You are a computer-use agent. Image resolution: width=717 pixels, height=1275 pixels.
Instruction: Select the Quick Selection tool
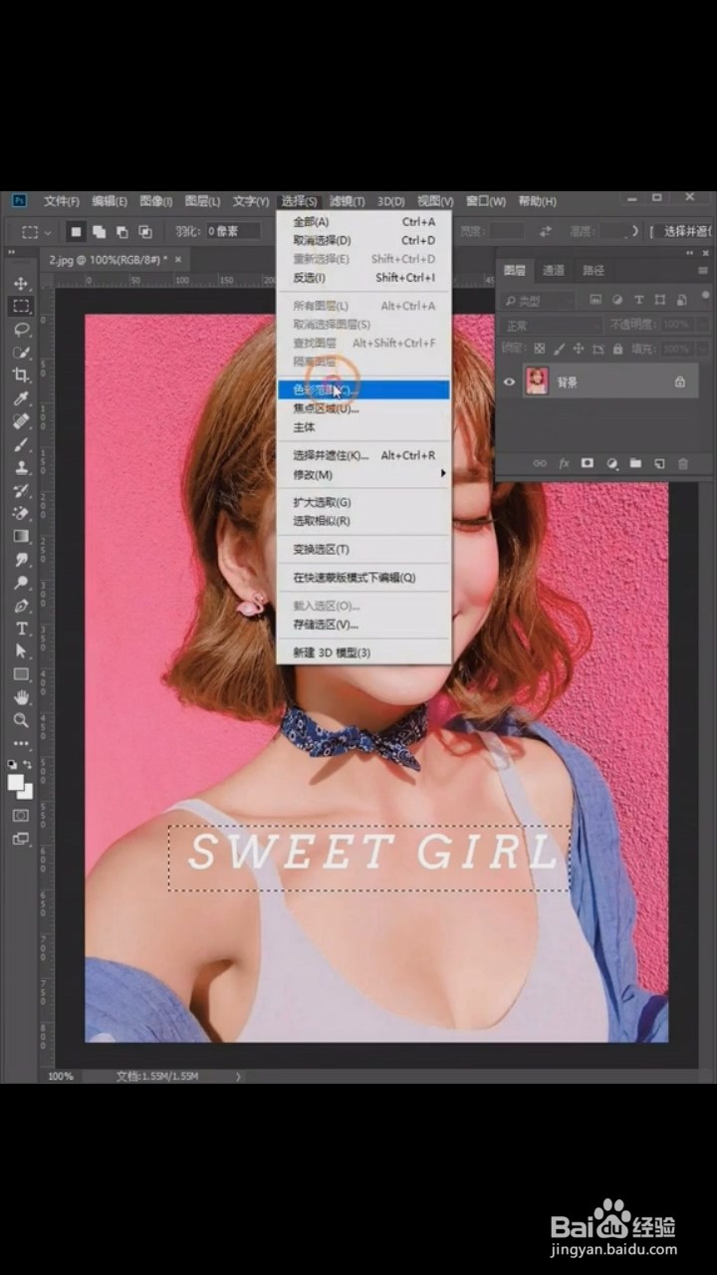pos(21,352)
